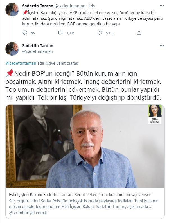Open Sadettin Tantan's avatar on first tweet

[12, 10]
